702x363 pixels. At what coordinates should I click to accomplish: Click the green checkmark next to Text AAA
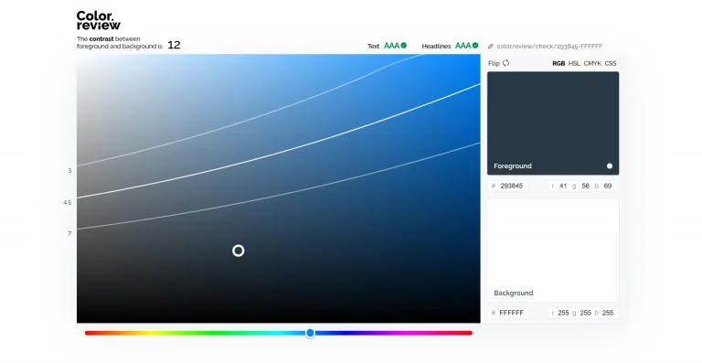[x=404, y=45]
